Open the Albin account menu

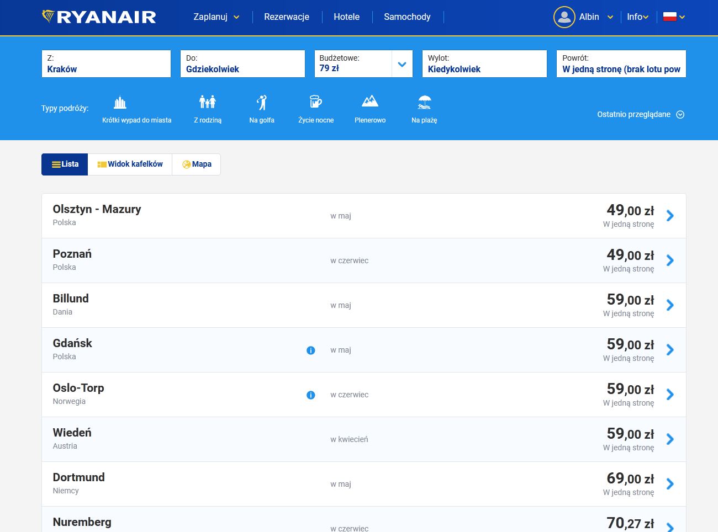[x=584, y=17]
